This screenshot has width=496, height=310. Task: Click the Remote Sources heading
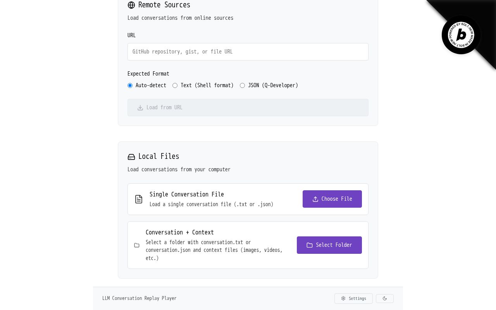[x=164, y=5]
